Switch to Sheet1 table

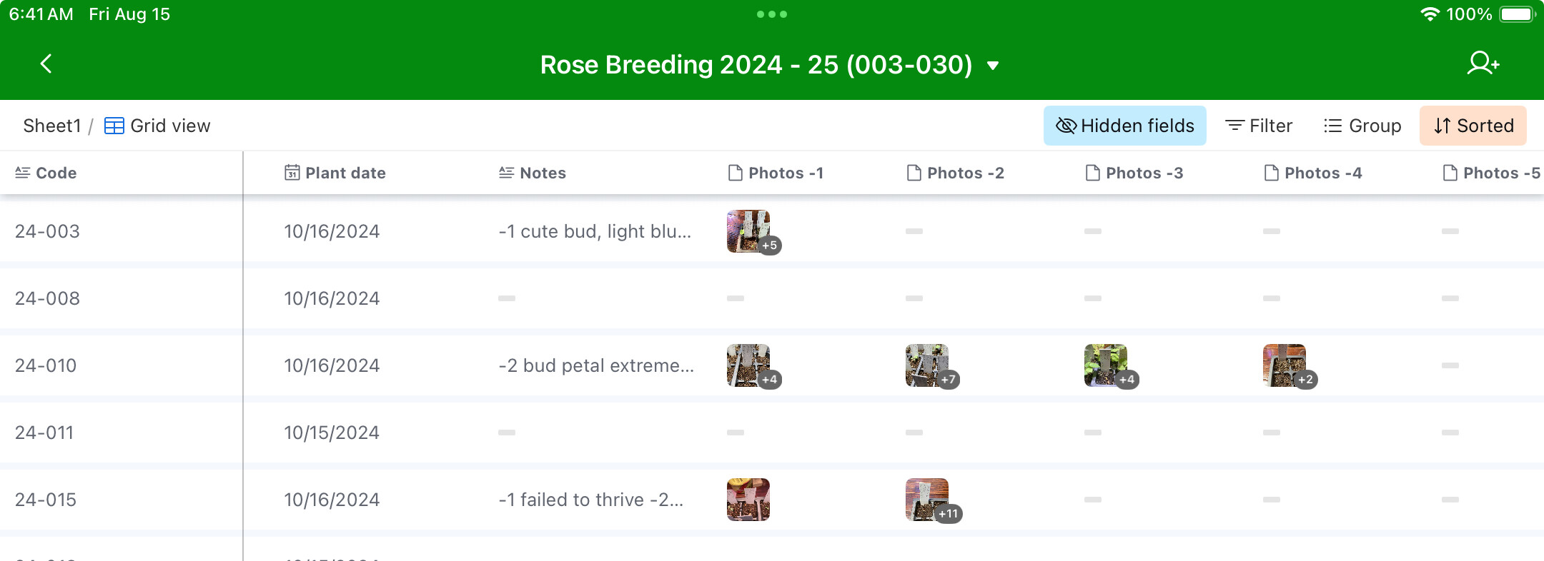tap(52, 126)
